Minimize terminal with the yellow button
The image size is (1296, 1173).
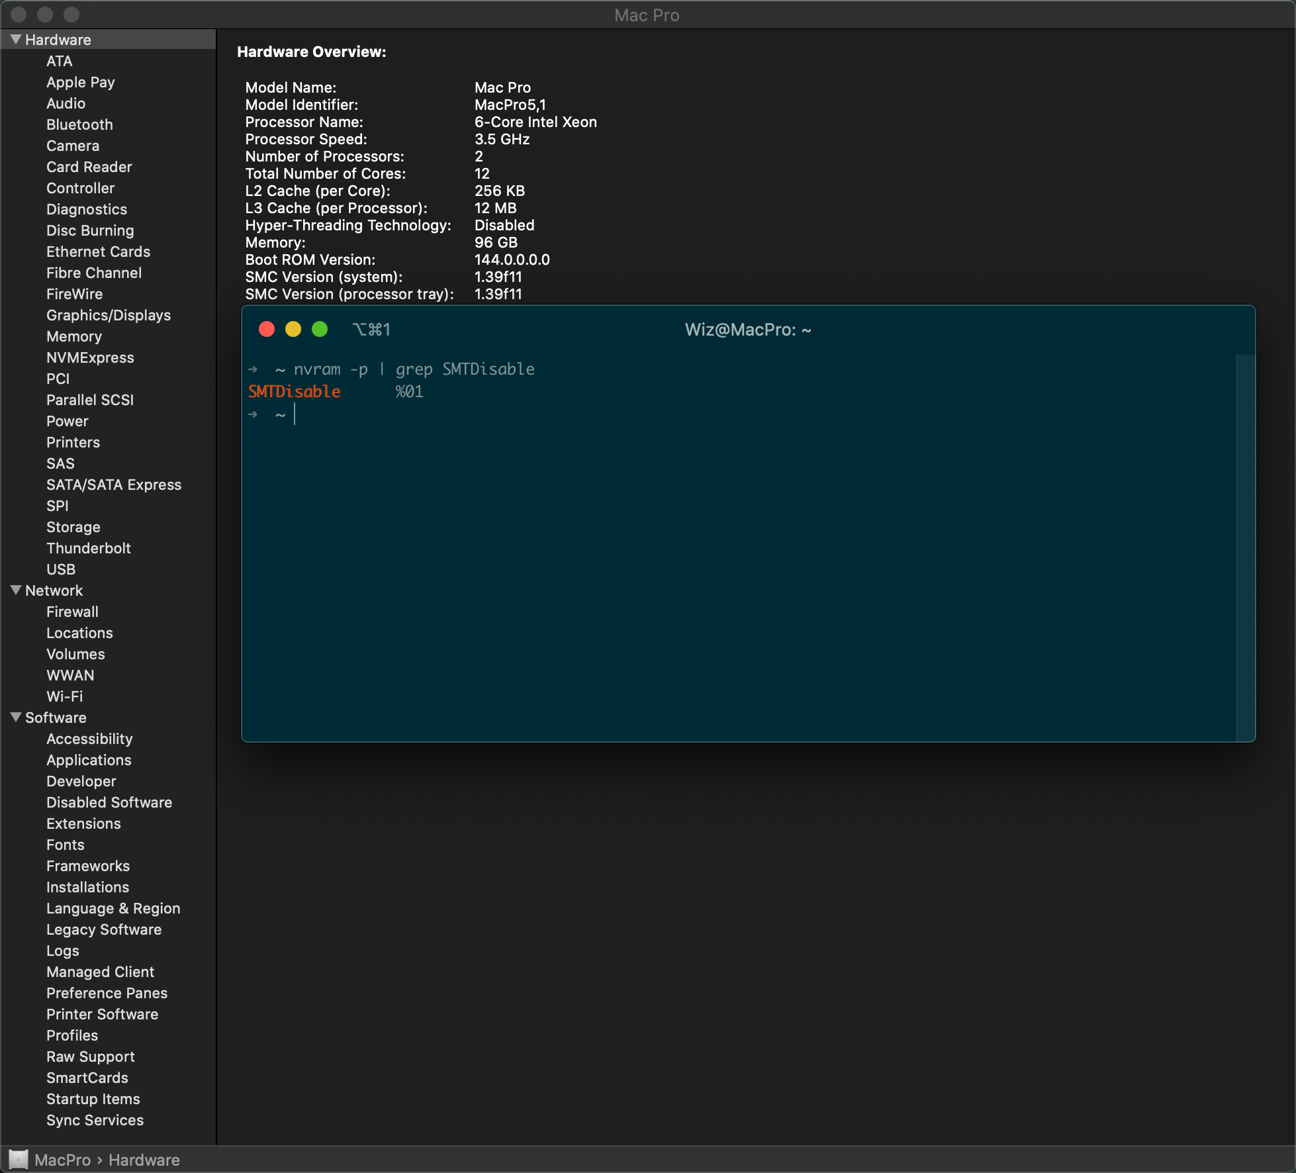coord(293,330)
